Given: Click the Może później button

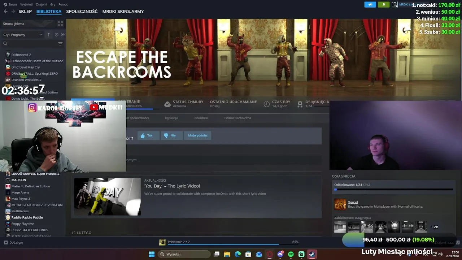Looking at the screenshot, I should [x=198, y=135].
